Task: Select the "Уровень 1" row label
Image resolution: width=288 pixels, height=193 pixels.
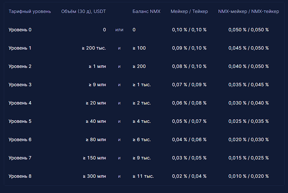Action: [20, 48]
